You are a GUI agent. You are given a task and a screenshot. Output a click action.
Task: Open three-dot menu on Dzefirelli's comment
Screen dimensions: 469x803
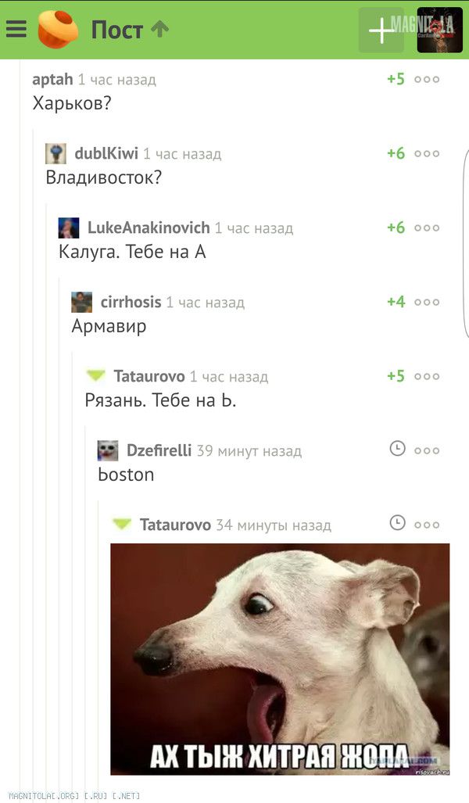click(427, 450)
